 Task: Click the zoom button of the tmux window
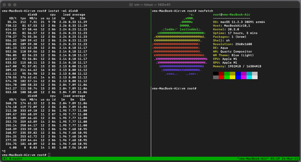pos(15,4)
